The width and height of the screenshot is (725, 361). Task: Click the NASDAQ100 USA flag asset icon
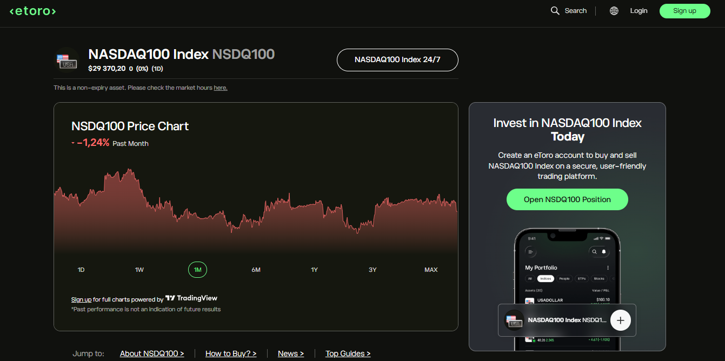(66, 59)
